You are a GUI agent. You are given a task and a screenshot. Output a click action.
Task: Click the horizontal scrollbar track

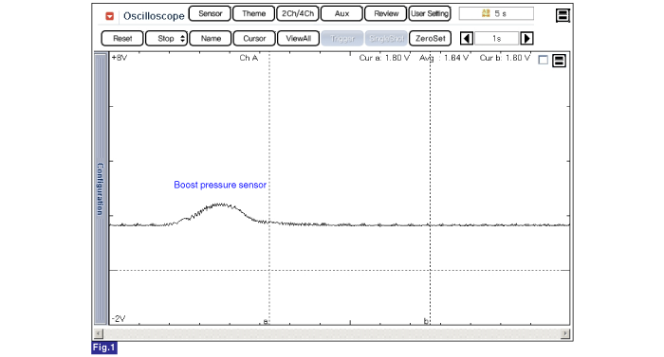332,333
